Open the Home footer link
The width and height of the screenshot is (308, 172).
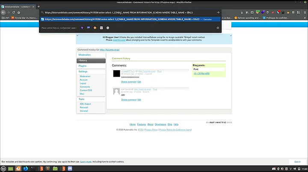point(133,124)
